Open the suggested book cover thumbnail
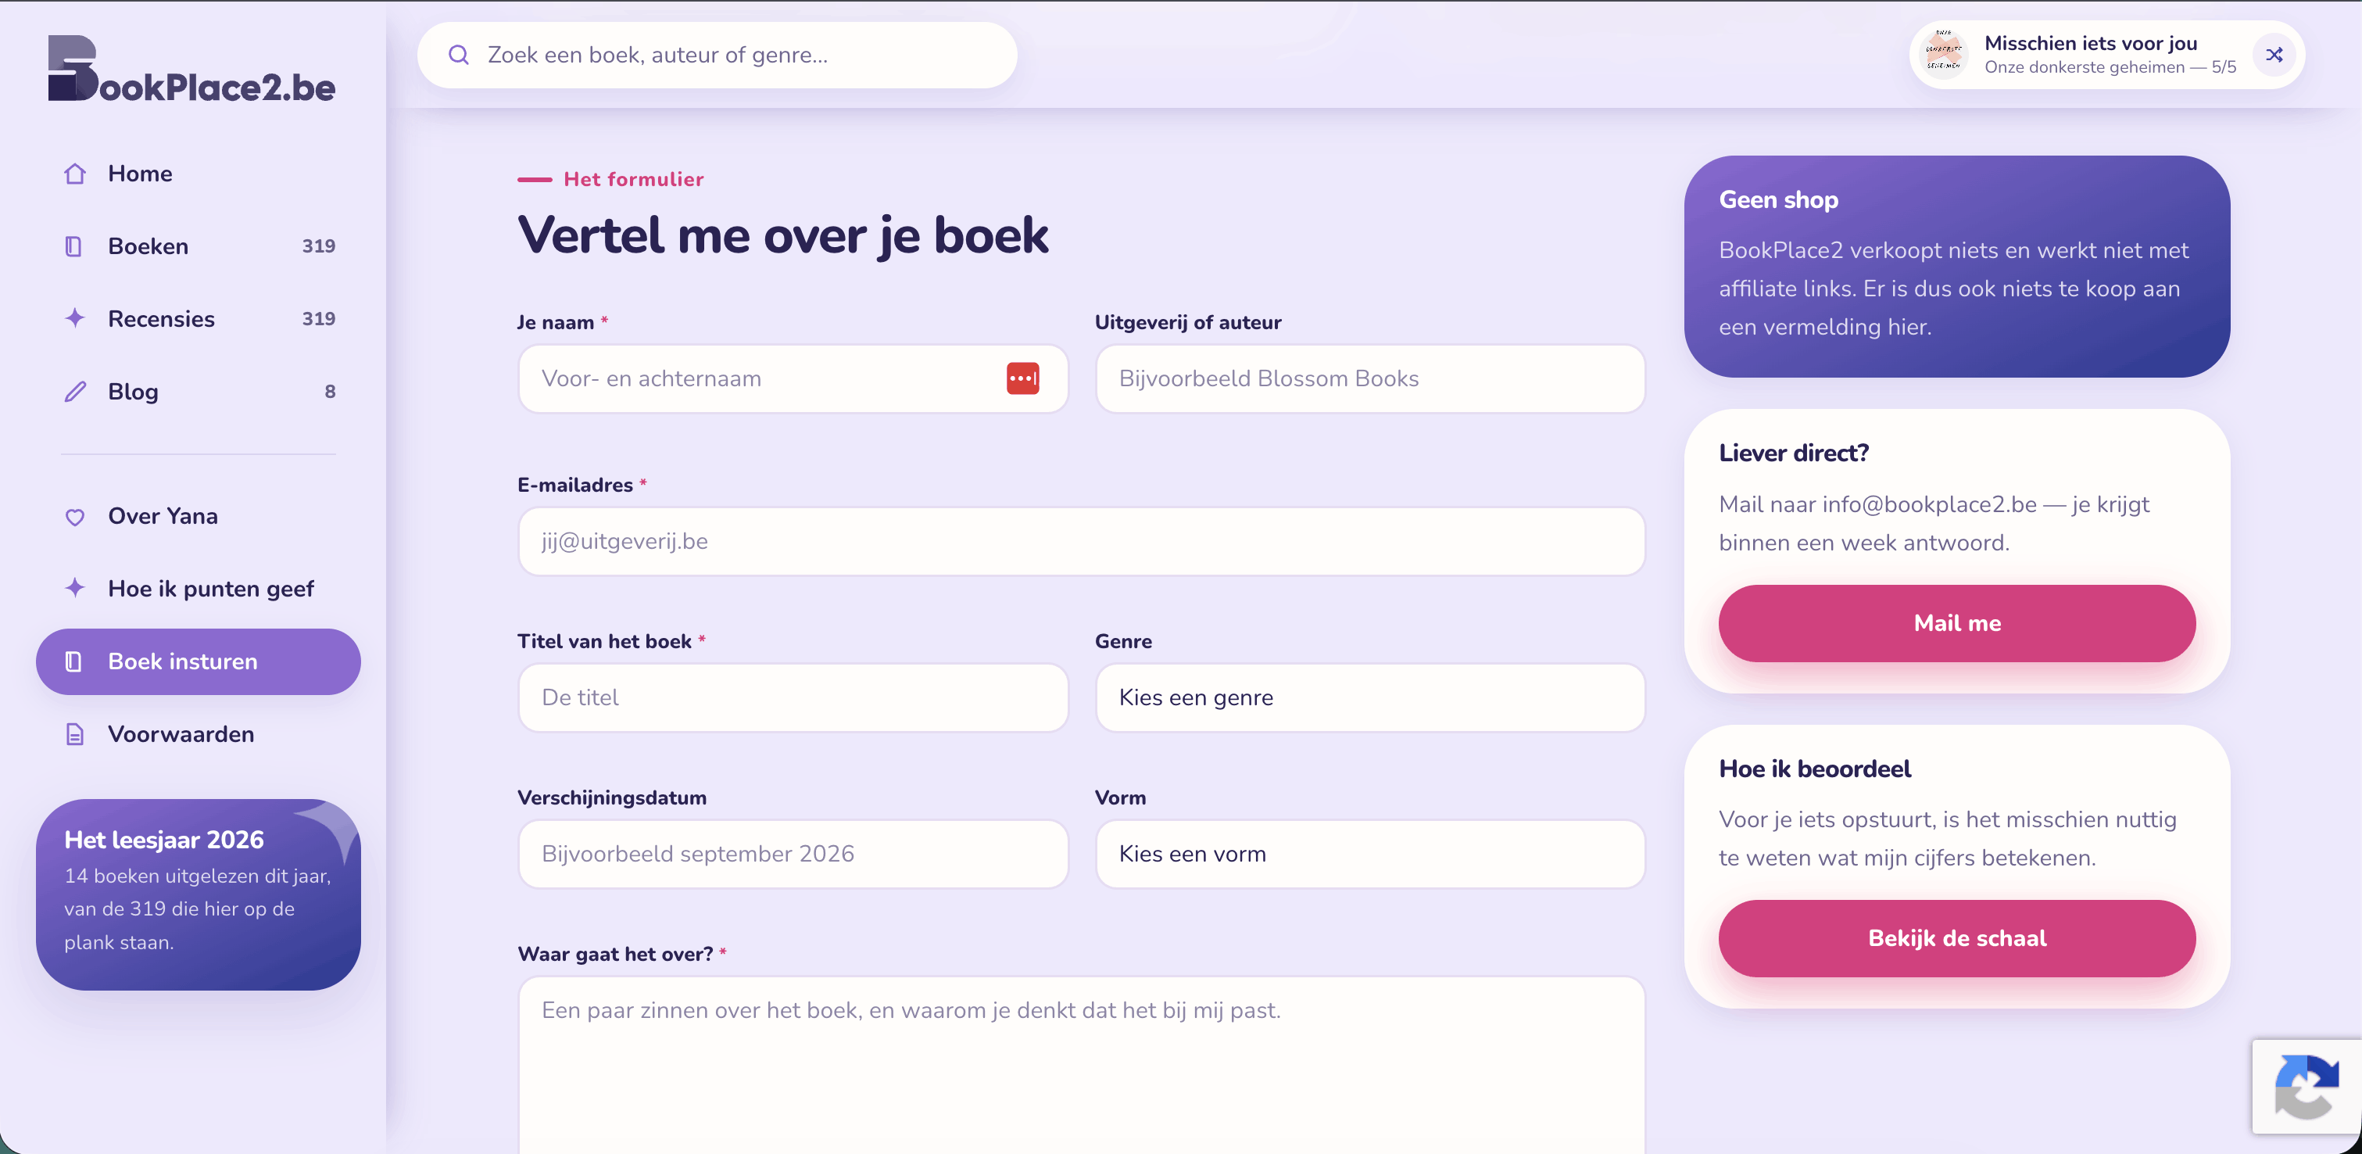 tap(1943, 55)
